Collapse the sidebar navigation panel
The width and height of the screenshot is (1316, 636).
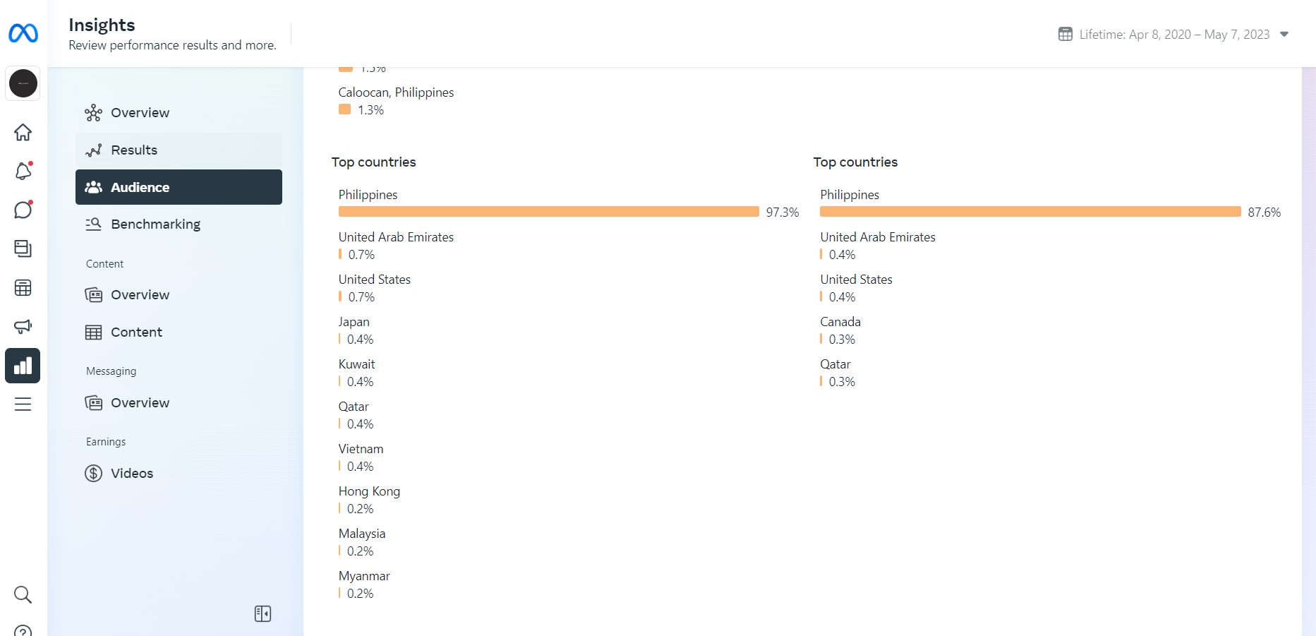[x=262, y=614]
